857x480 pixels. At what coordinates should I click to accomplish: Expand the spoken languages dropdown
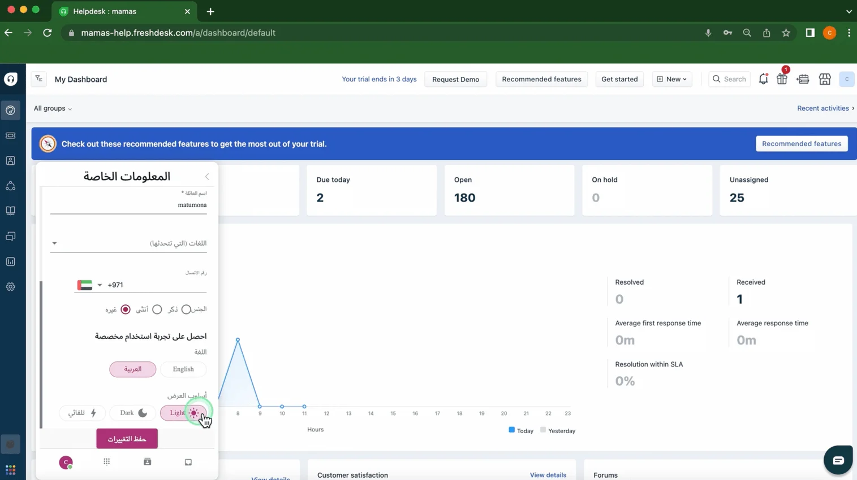(128, 243)
